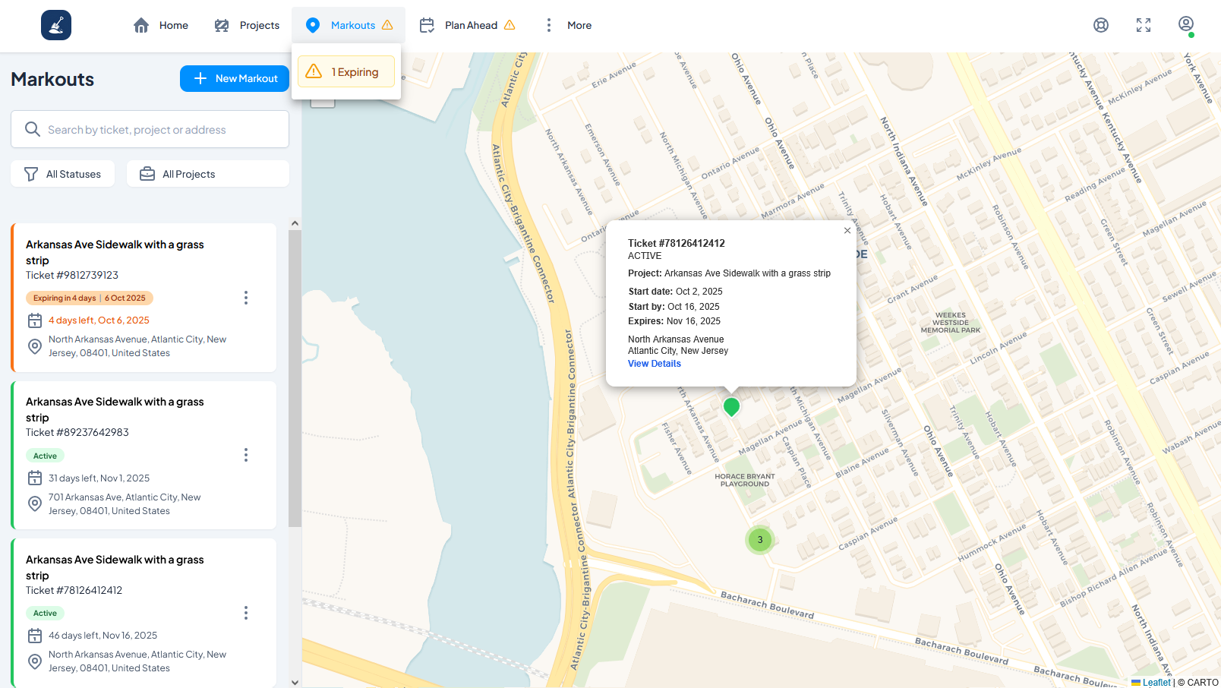Expand the All Projects filter
This screenshot has width=1221, height=688.
pyautogui.click(x=207, y=174)
